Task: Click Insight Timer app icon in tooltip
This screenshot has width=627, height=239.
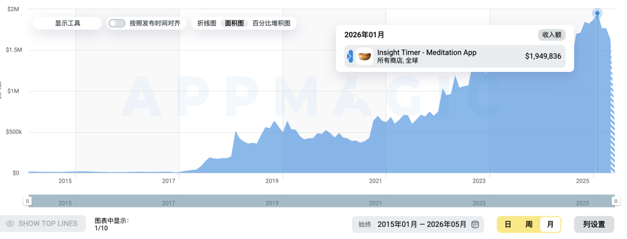Action: pos(364,56)
